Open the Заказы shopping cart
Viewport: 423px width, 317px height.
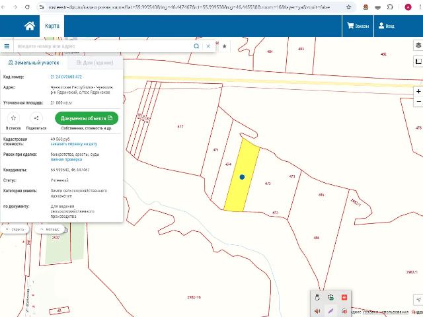click(358, 26)
